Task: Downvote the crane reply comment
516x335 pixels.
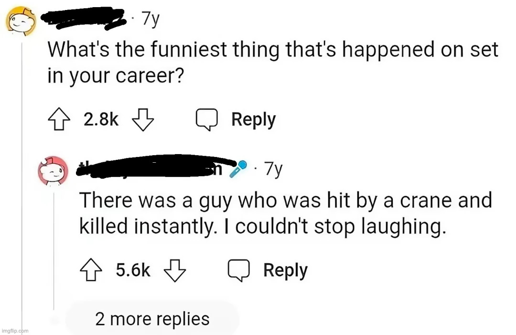Action: coord(174,271)
